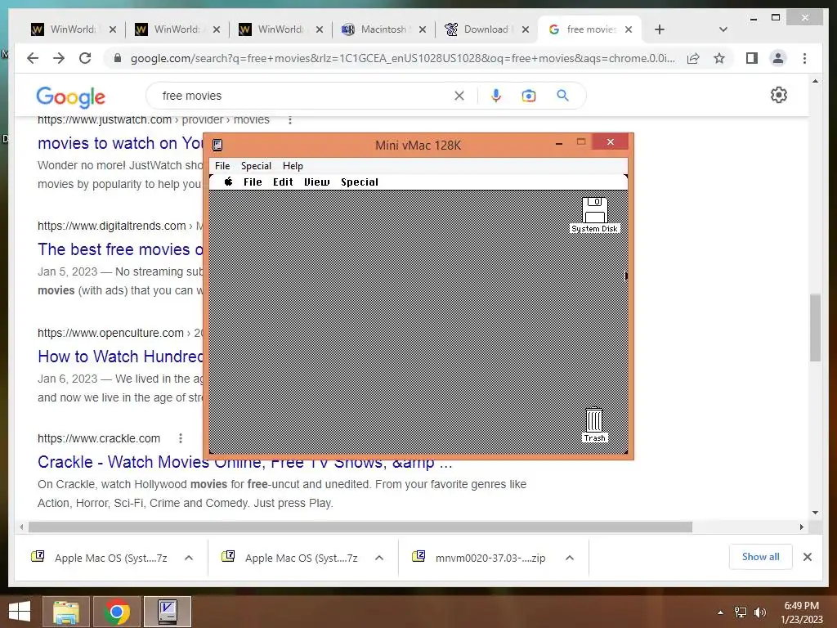The image size is (837, 628).
Task: Open more options for crackle.com result
Action: click(x=181, y=438)
